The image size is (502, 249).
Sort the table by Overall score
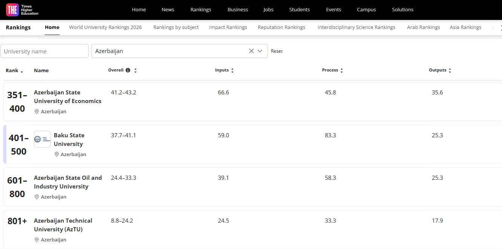pyautogui.click(x=135, y=70)
